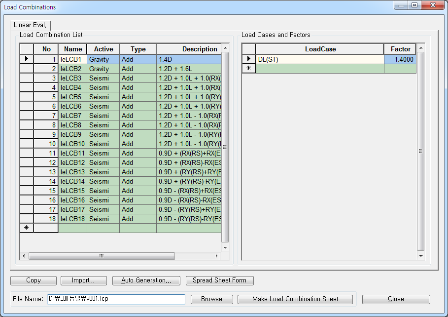Viewport: 448px width, 317px height.
Task: Click the vertical scrollbar thumb in combination list
Action: pos(225,147)
